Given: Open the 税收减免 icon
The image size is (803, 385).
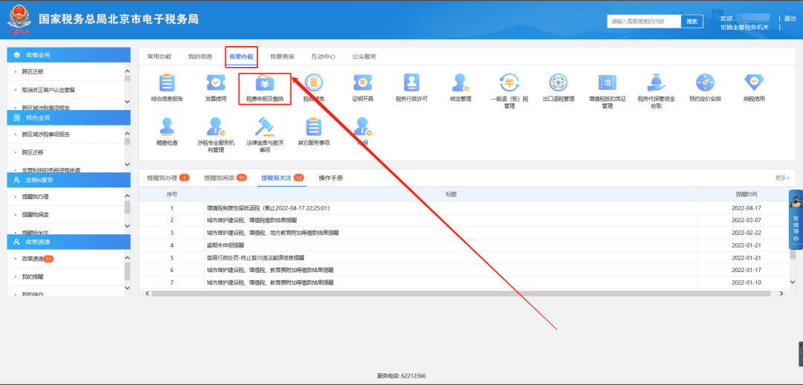Looking at the screenshot, I should click(314, 82).
